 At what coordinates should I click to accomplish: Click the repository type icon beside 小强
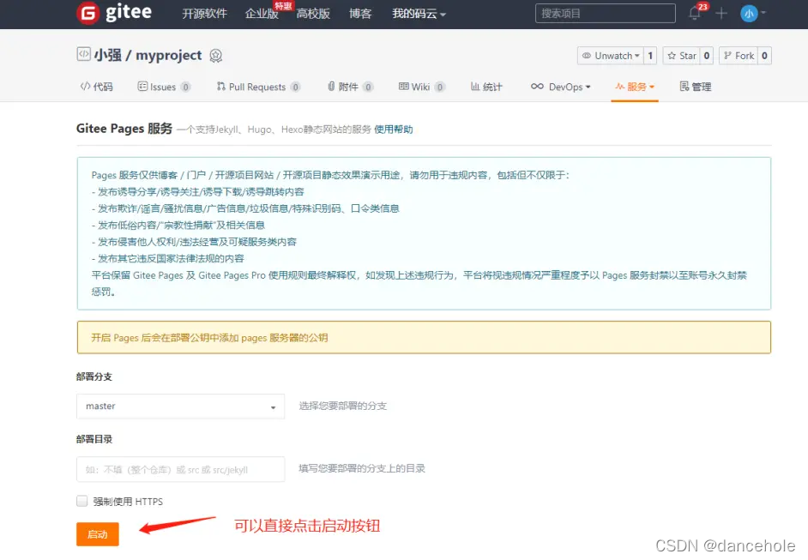tap(83, 54)
